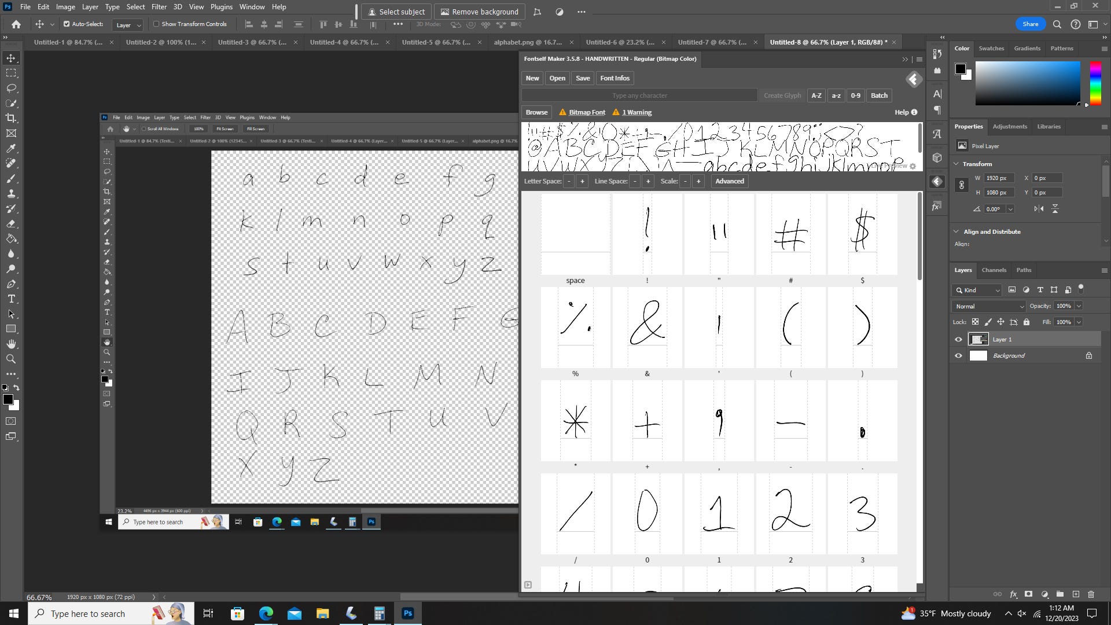Open the Character panel from the right sidebar

click(x=937, y=94)
